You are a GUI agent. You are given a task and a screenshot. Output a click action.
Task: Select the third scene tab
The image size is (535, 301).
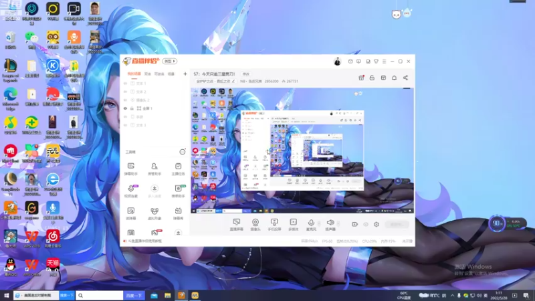pyautogui.click(x=159, y=74)
